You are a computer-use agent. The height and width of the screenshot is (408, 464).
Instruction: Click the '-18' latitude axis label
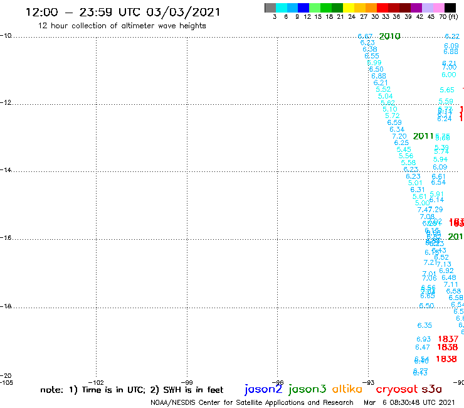[6, 306]
